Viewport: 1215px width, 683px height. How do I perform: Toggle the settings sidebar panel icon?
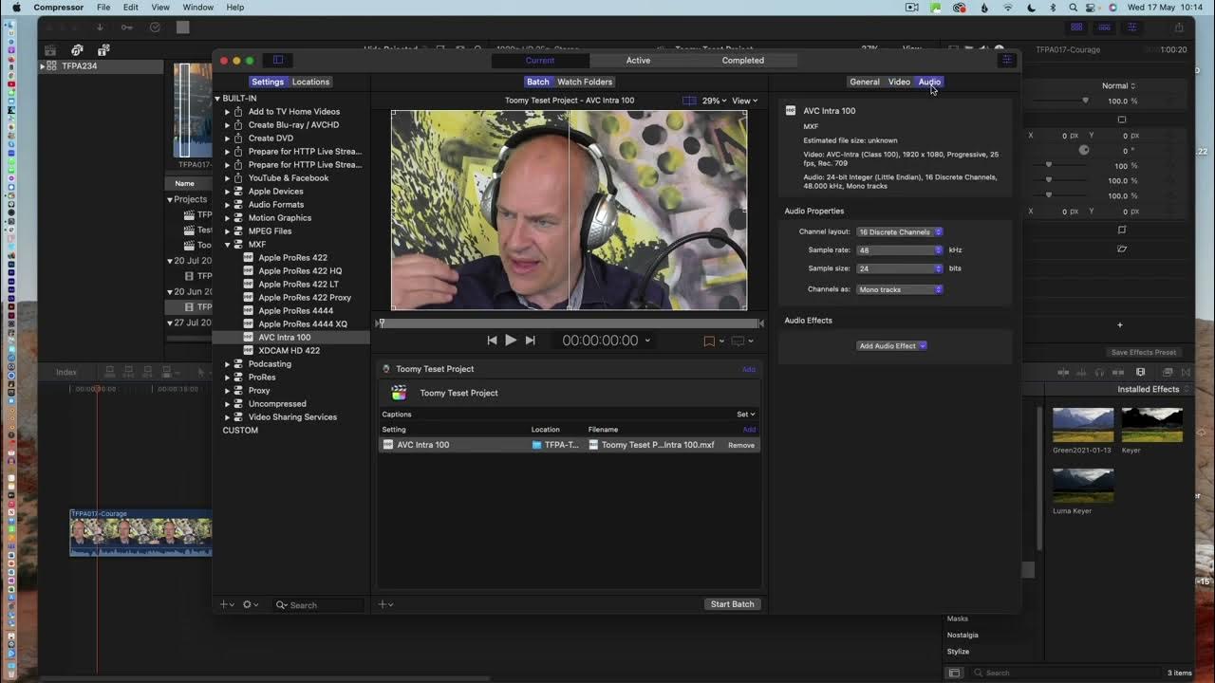click(x=278, y=60)
